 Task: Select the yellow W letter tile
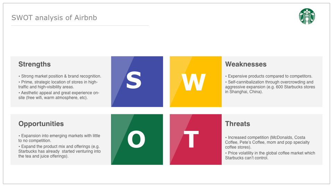[x=196, y=81]
